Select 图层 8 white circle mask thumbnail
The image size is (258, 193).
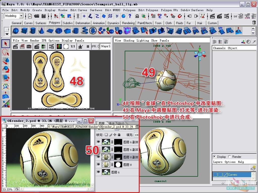pos(118,164)
